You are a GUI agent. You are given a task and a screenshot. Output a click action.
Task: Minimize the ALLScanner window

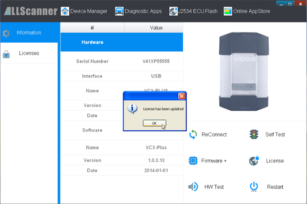tap(281, 4)
